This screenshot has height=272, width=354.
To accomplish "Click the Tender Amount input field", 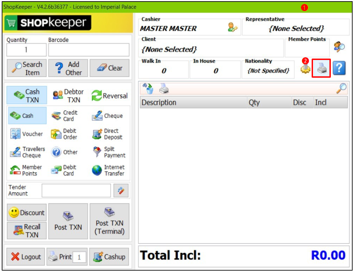I will 76,191.
